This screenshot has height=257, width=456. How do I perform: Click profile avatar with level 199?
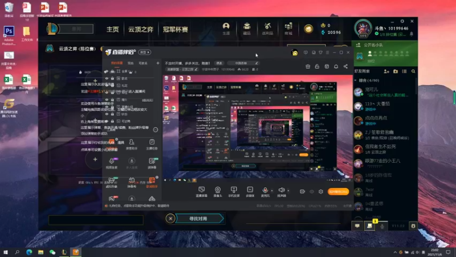coord(363,29)
